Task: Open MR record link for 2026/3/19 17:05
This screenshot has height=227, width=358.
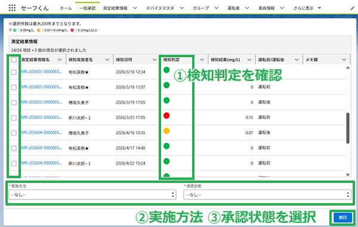Action: (x=42, y=102)
